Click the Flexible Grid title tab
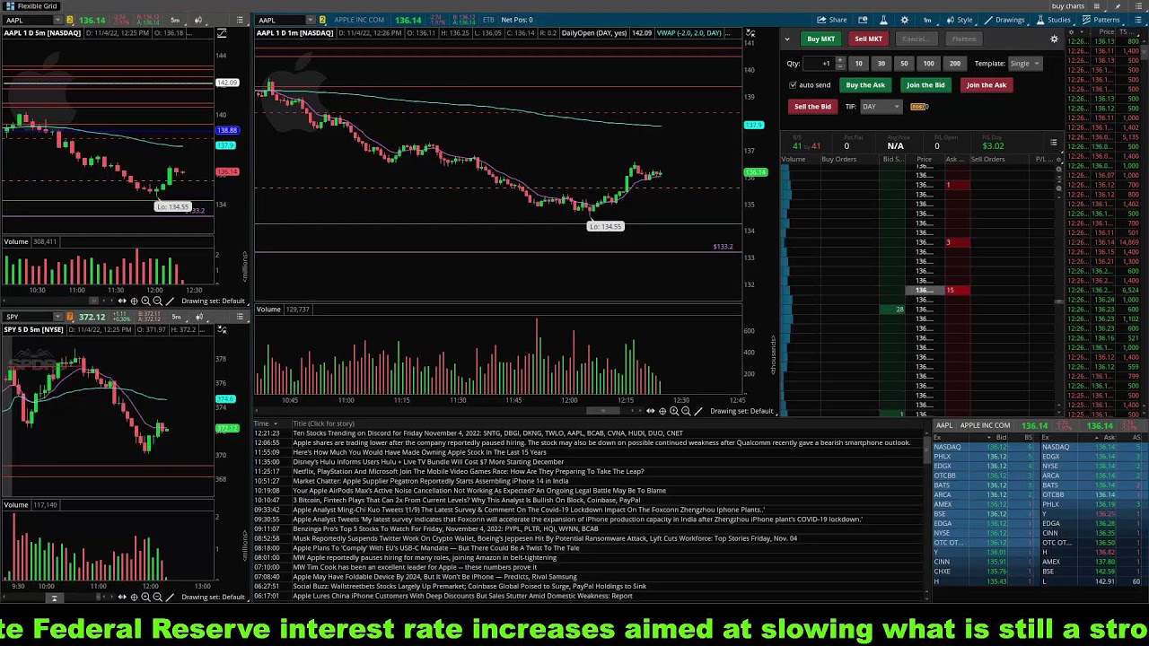Screen dimensions: 1149x646 [x=33, y=6]
